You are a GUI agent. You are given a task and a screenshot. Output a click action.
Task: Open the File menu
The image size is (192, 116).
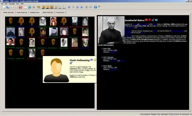click(x=2, y=4)
